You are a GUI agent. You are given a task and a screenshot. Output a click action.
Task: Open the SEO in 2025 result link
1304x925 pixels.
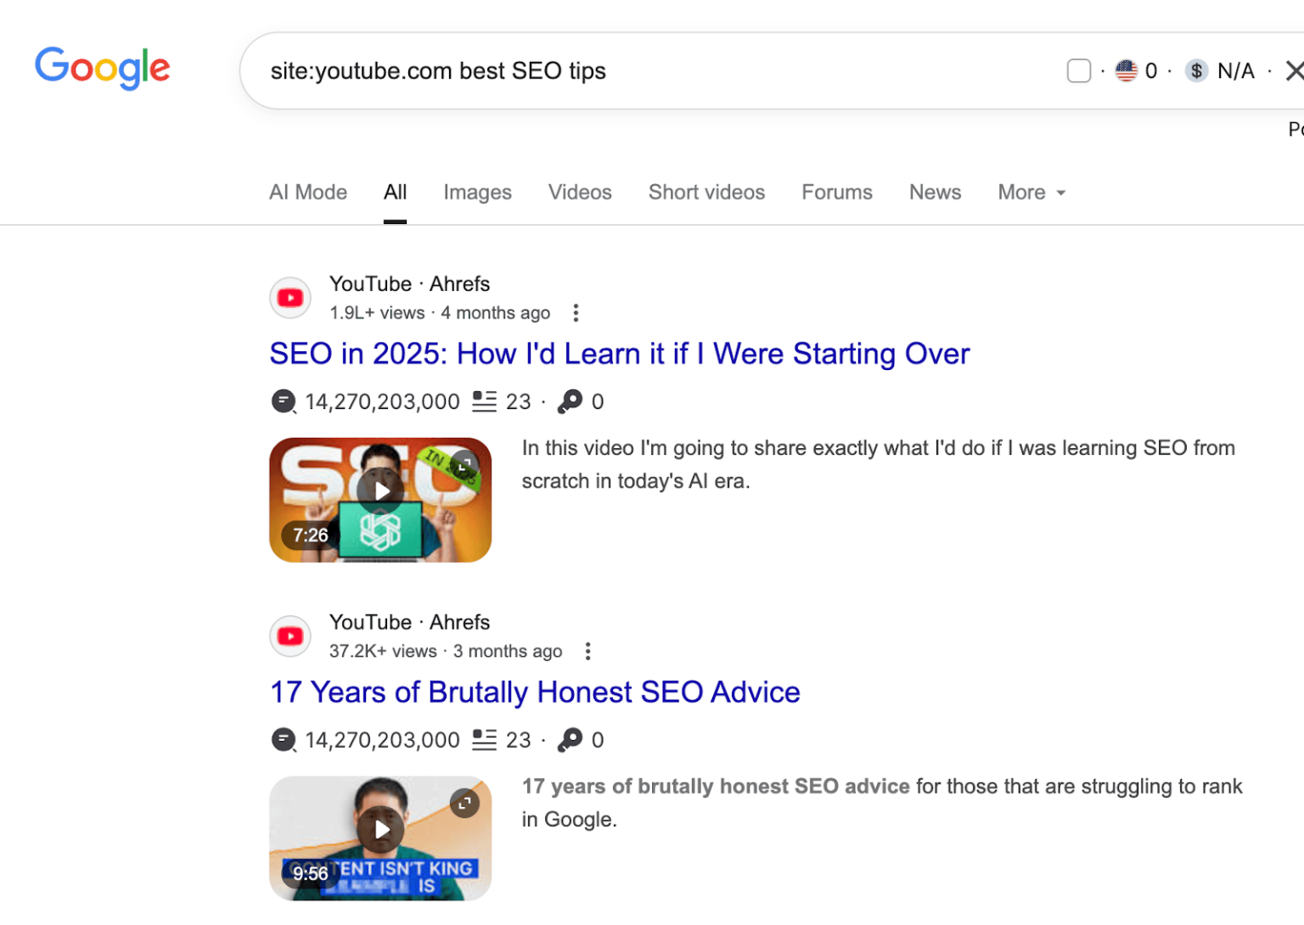[x=619, y=354]
